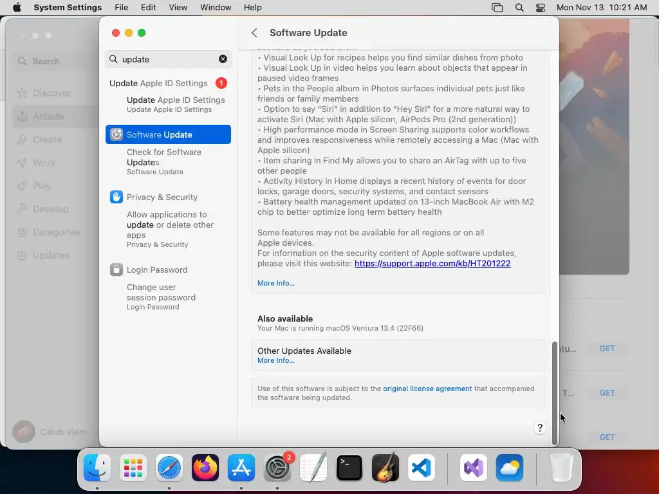Open System Settings from the Dock

277,467
